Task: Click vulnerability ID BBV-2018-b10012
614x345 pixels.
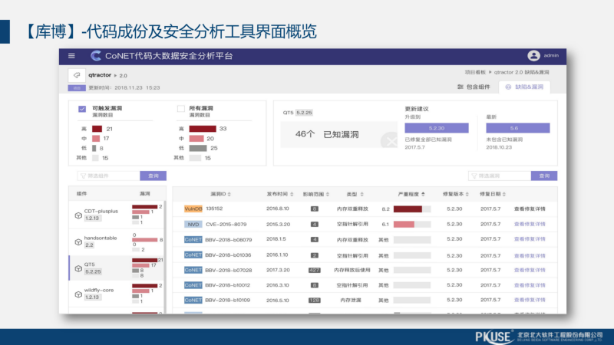Action: [x=227, y=285]
